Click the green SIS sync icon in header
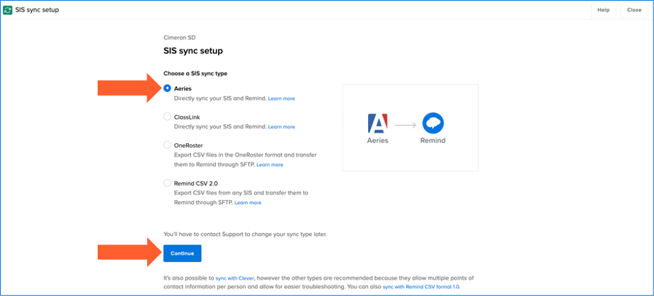Screen dimensions: 654x296 click(8, 10)
